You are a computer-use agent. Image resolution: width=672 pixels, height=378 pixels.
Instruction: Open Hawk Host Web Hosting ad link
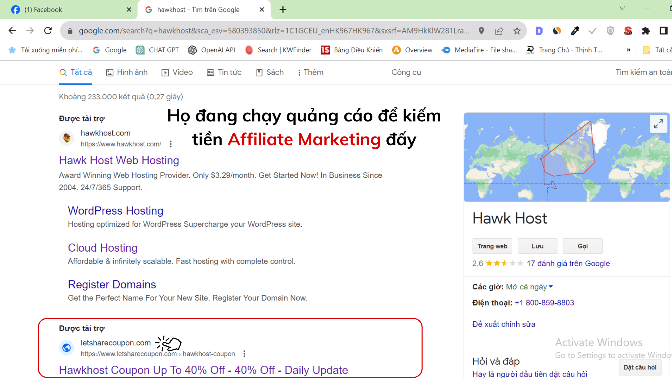tap(119, 160)
